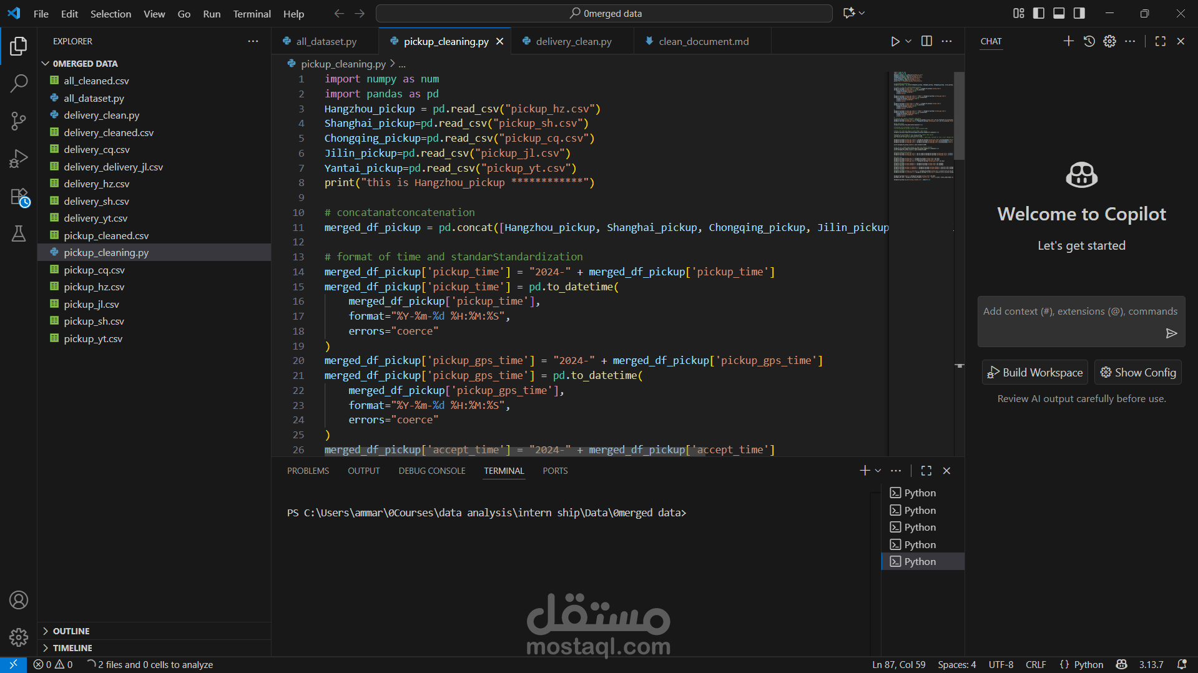Open the Testing flask view
Image resolution: width=1198 pixels, height=673 pixels.
19,233
